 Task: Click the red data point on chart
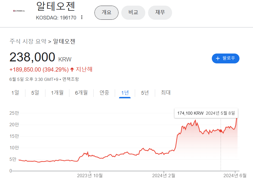coord(221,131)
